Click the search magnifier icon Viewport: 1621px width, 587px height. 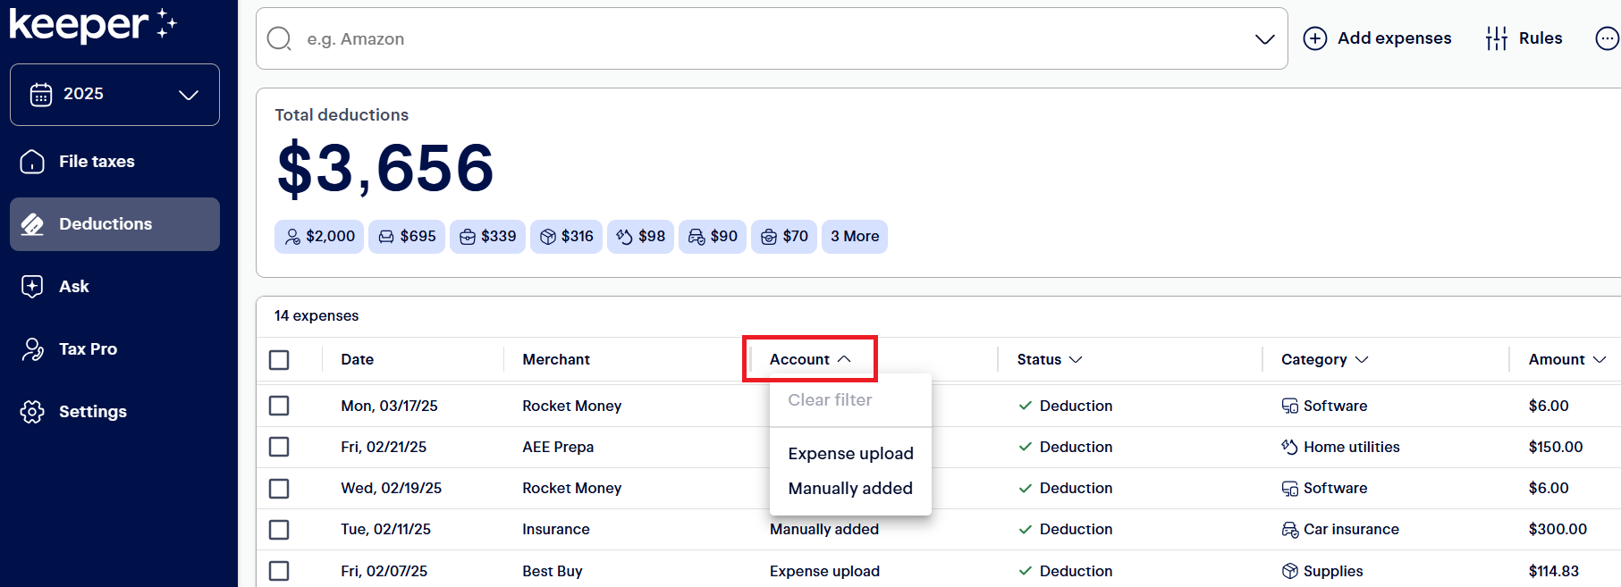click(x=280, y=38)
